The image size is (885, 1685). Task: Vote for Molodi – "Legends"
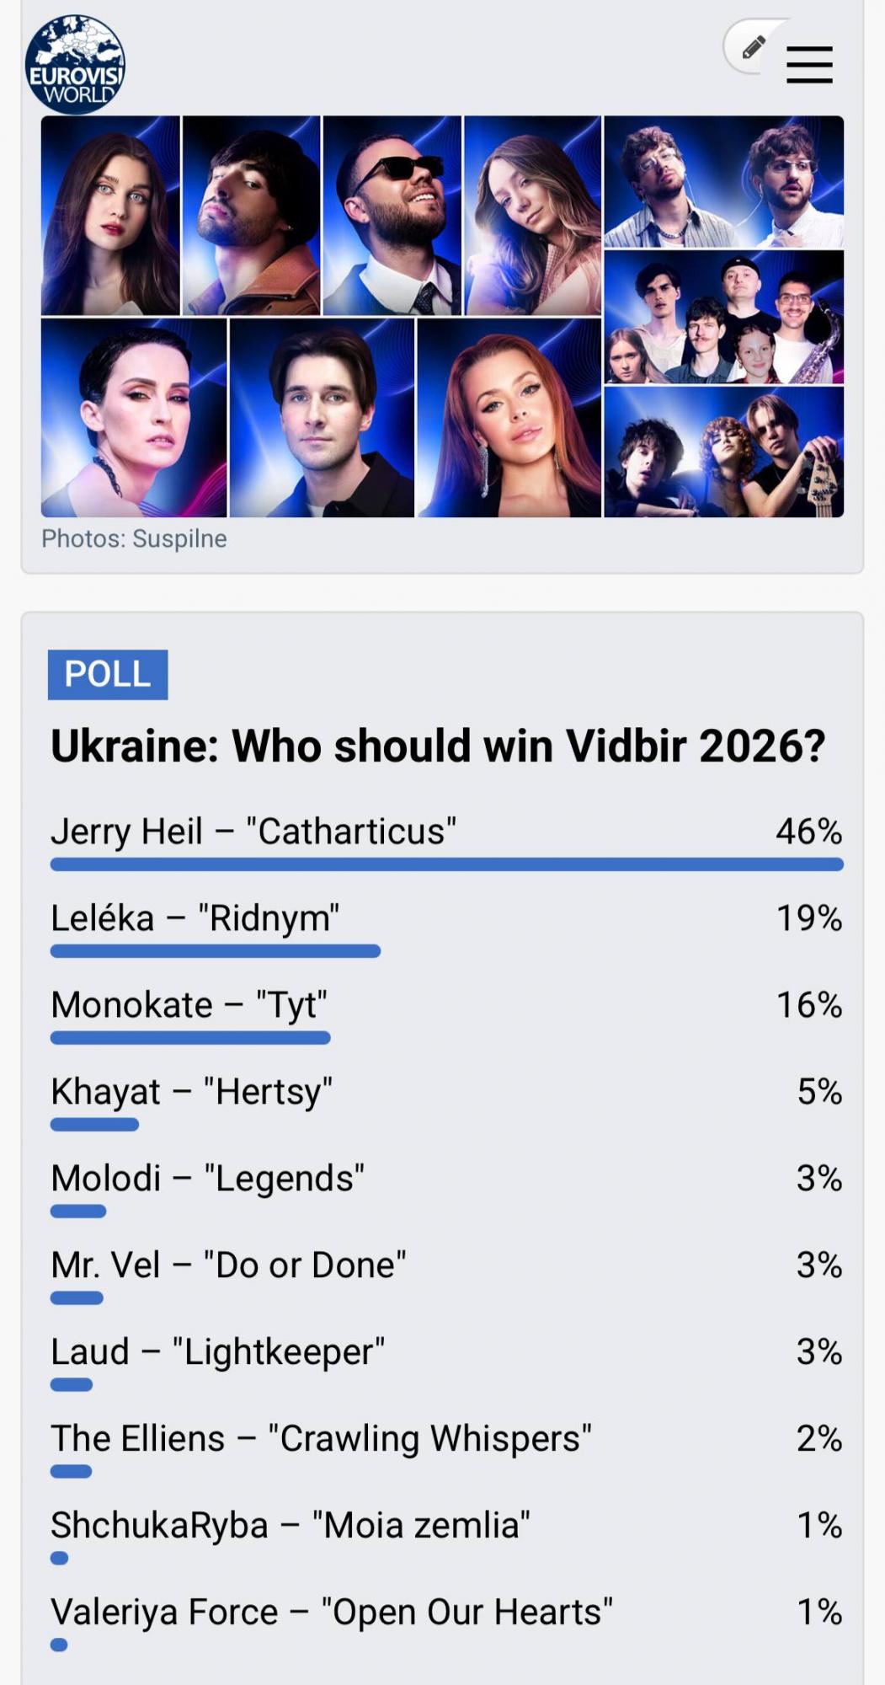point(208,1178)
